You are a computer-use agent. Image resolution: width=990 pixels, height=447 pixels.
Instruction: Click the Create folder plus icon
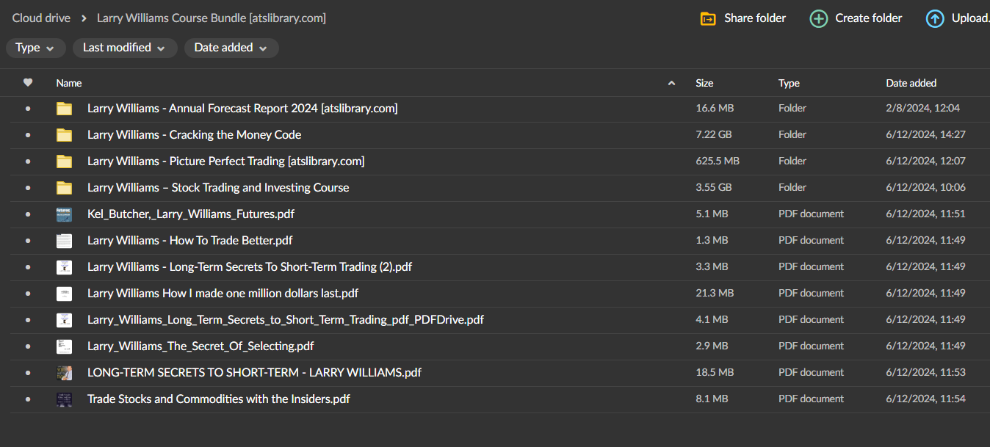818,18
